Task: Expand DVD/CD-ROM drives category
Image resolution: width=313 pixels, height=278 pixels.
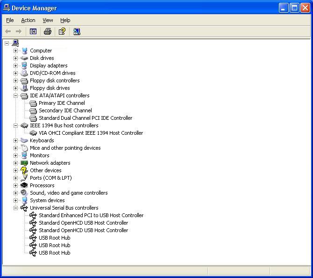Action: 15,73
